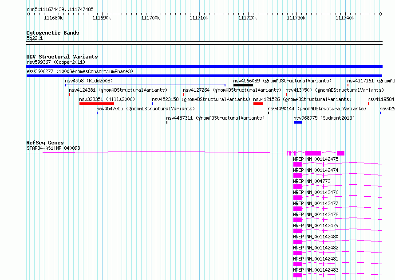Open nsv4490144 gnomAD variant label
Image resolution: width=395 pixels, height=280 pixels.
click(x=317, y=109)
